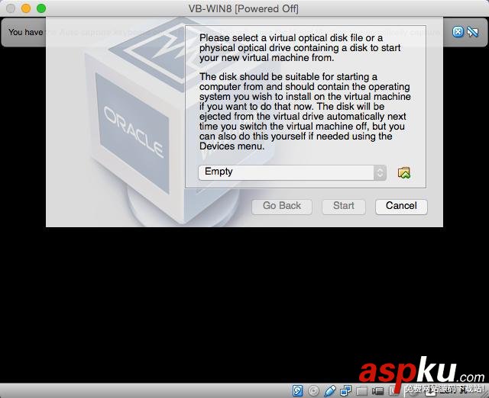Minimize the VB-WIN8 window with the yellow button
This screenshot has height=398, width=489.
coord(26,8)
